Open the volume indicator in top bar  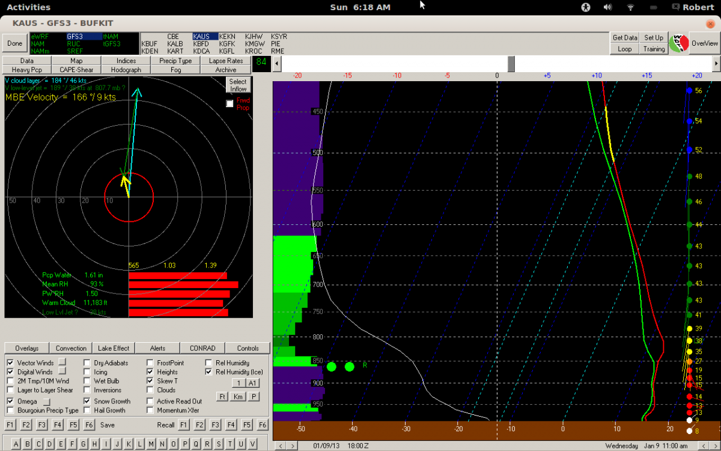pyautogui.click(x=607, y=7)
